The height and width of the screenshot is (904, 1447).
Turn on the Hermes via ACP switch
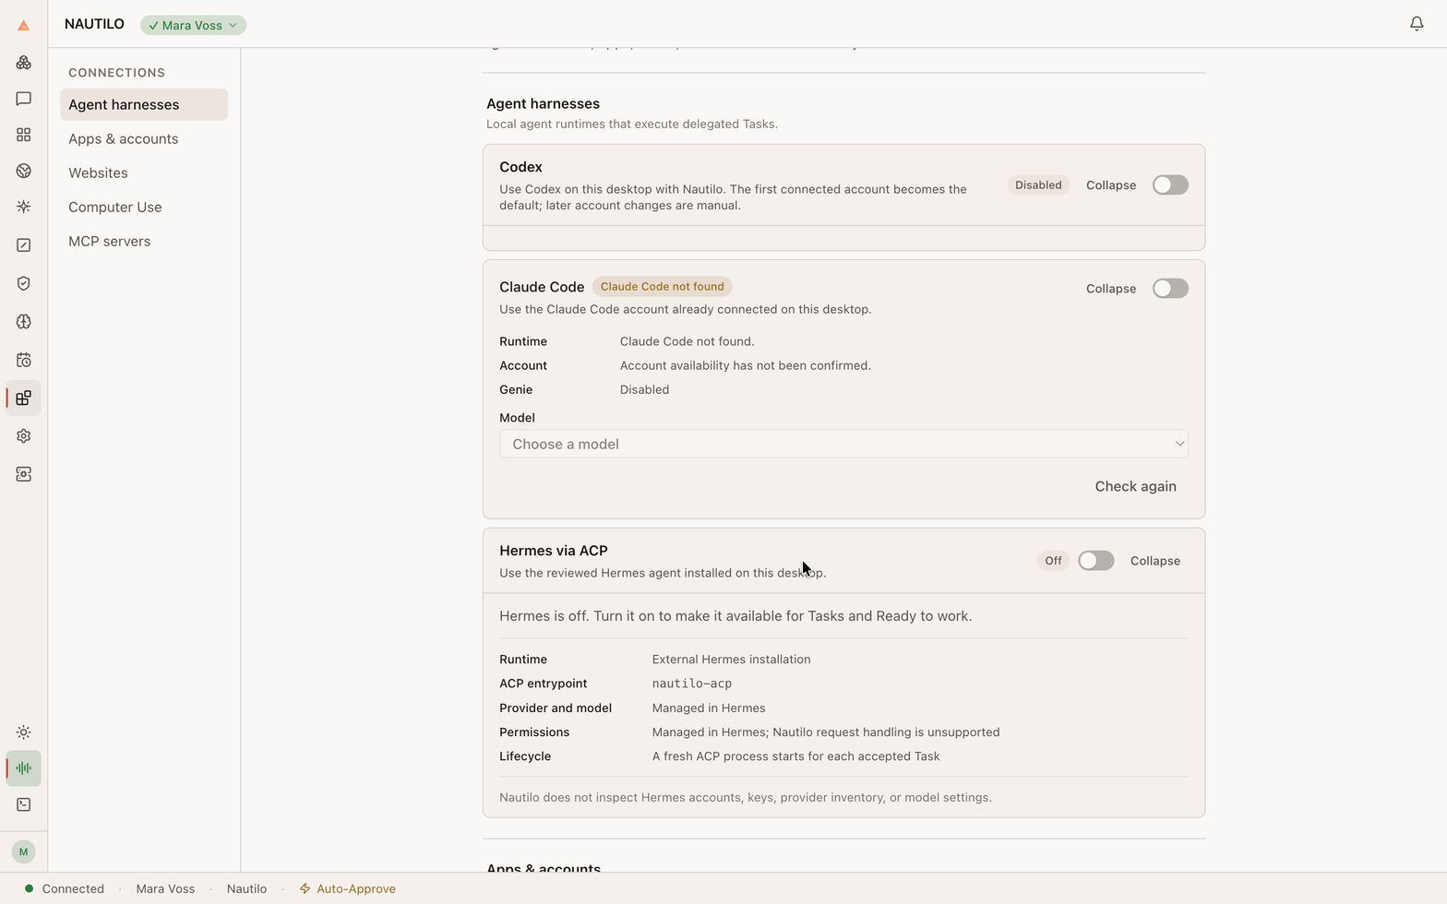[1096, 561]
